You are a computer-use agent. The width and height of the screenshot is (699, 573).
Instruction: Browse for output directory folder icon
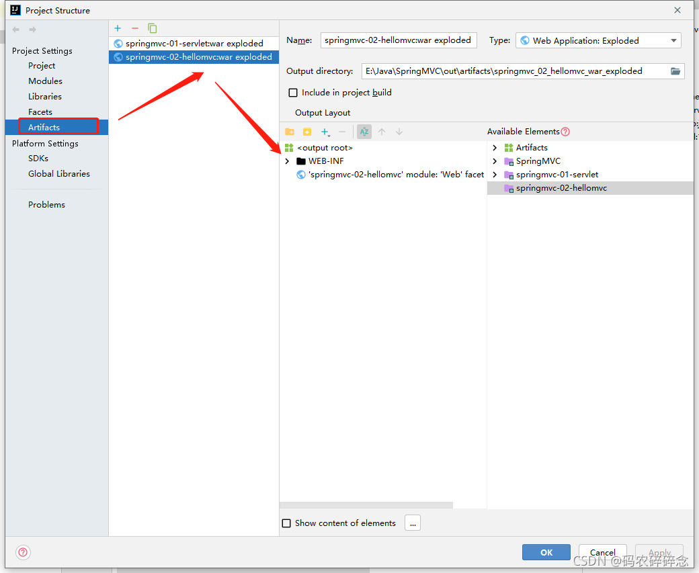click(x=675, y=71)
